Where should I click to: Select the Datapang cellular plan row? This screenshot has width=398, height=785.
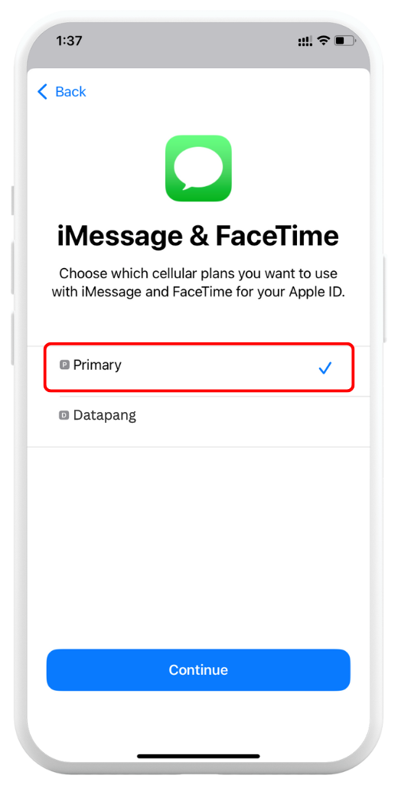pos(199,421)
